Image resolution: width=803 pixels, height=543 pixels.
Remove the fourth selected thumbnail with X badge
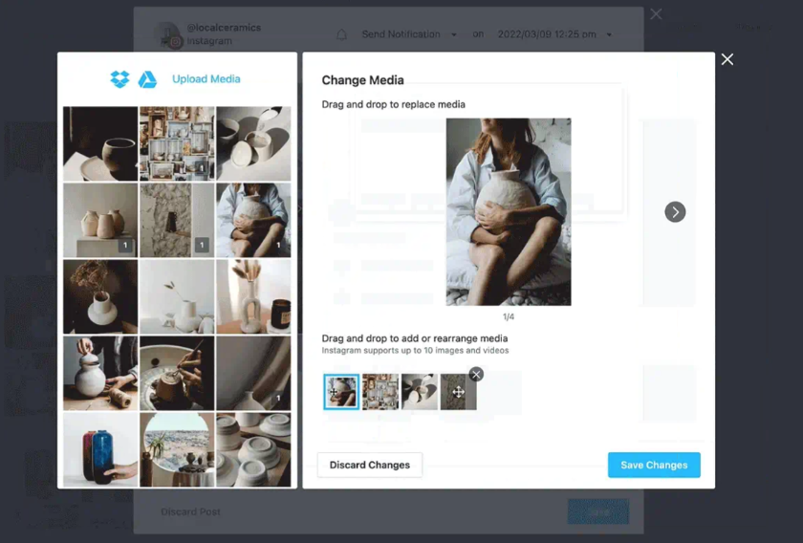coord(476,374)
